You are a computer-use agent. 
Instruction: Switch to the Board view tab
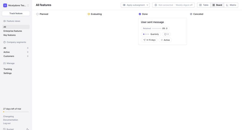tap(217, 5)
